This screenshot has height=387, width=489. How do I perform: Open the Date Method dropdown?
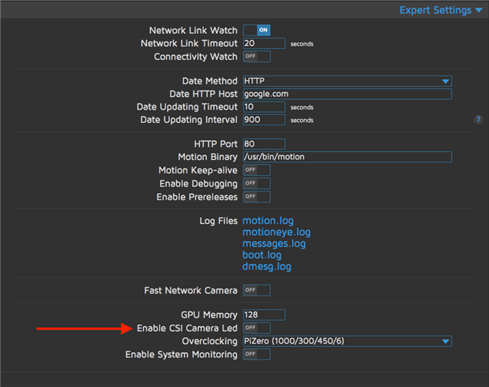[x=347, y=81]
